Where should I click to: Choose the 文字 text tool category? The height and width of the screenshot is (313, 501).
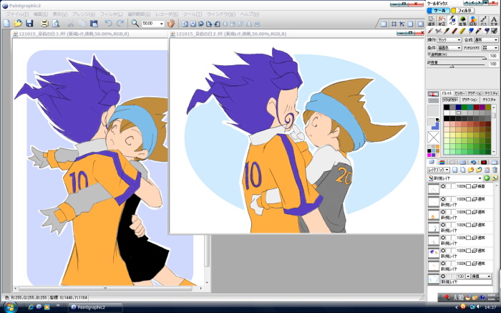494,21
